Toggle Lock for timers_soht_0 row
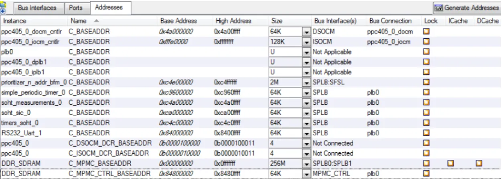 point(427,122)
